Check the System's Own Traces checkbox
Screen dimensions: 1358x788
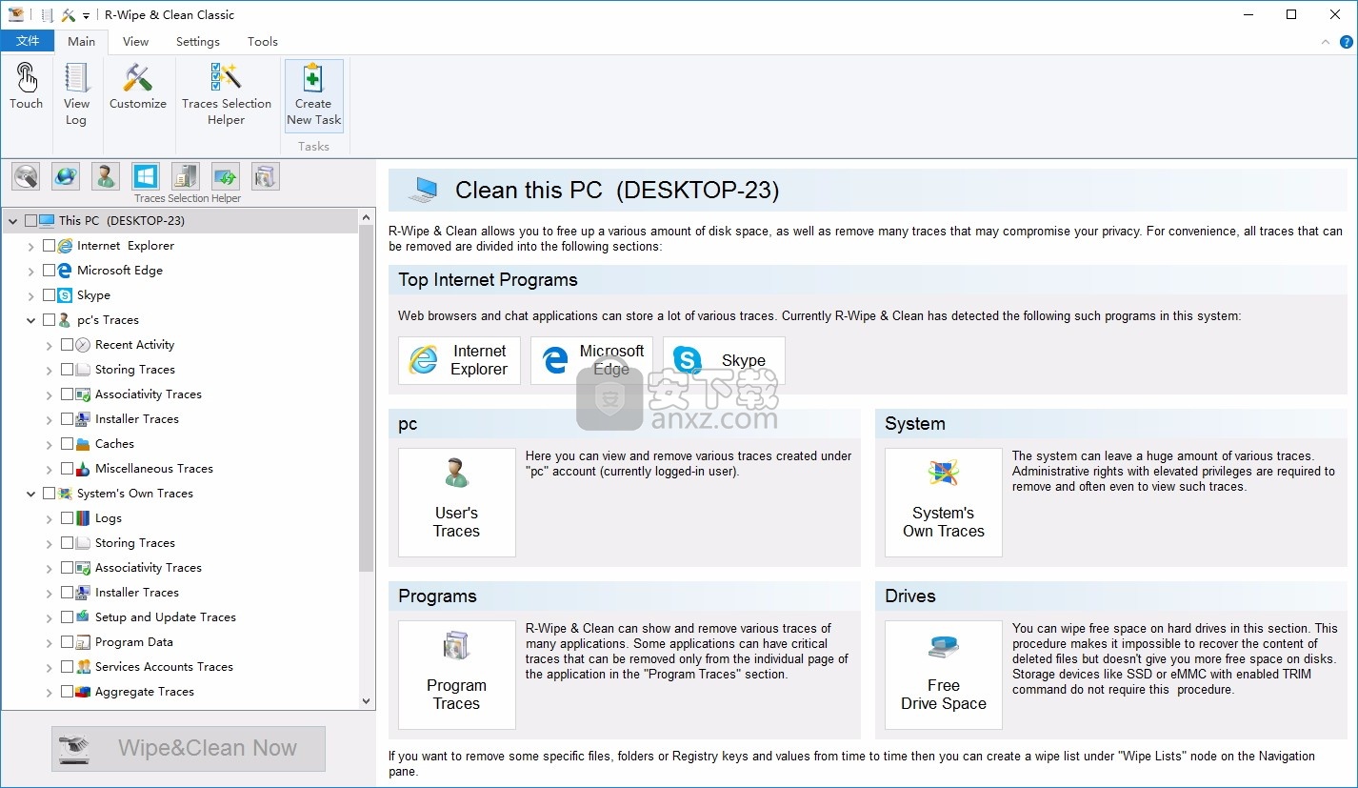point(49,494)
